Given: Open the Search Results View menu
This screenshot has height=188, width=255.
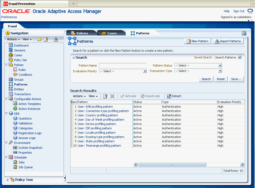Looking at the screenshot, I should pyautogui.click(x=93, y=96).
